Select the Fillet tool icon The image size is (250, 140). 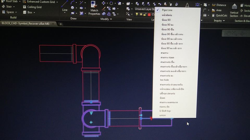click(119, 3)
